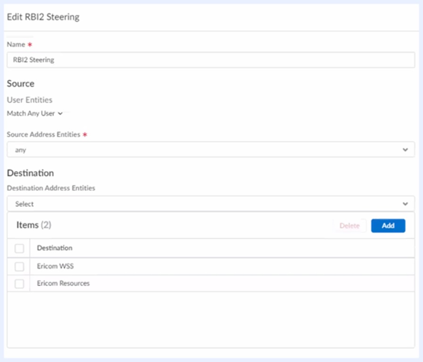Click the chevron arrow in Destination Select box
The width and height of the screenshot is (423, 362).
tap(405, 204)
